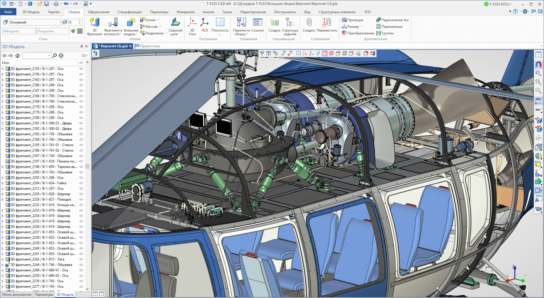Click Создать сопряжение clip icon
544x298 pixels.
(x=309, y=22)
